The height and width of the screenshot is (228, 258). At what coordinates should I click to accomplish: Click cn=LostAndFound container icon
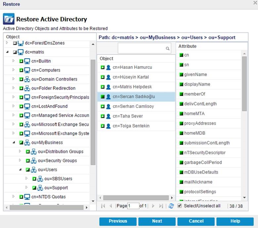[x=27, y=106]
